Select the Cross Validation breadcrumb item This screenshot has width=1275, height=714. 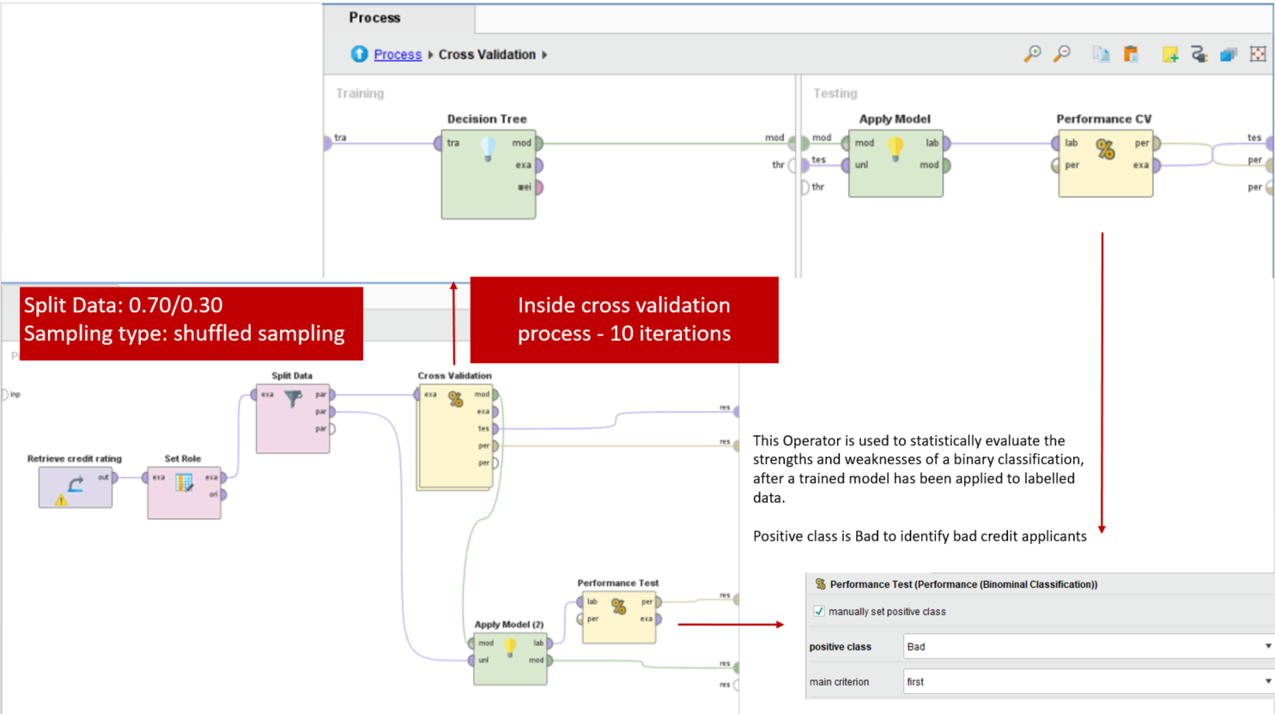pyautogui.click(x=487, y=55)
